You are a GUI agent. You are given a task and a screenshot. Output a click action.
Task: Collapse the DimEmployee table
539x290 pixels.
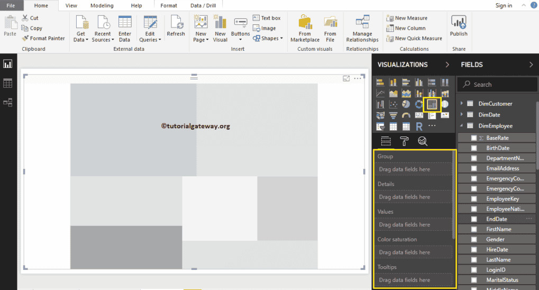(462, 125)
